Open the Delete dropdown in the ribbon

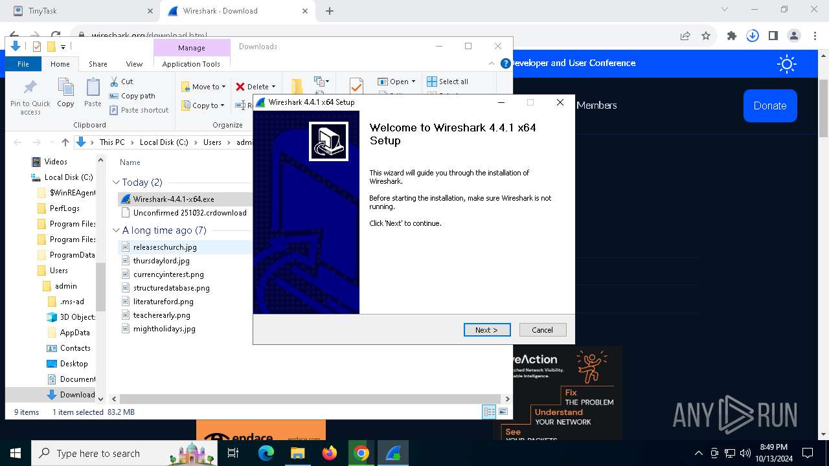(255, 87)
